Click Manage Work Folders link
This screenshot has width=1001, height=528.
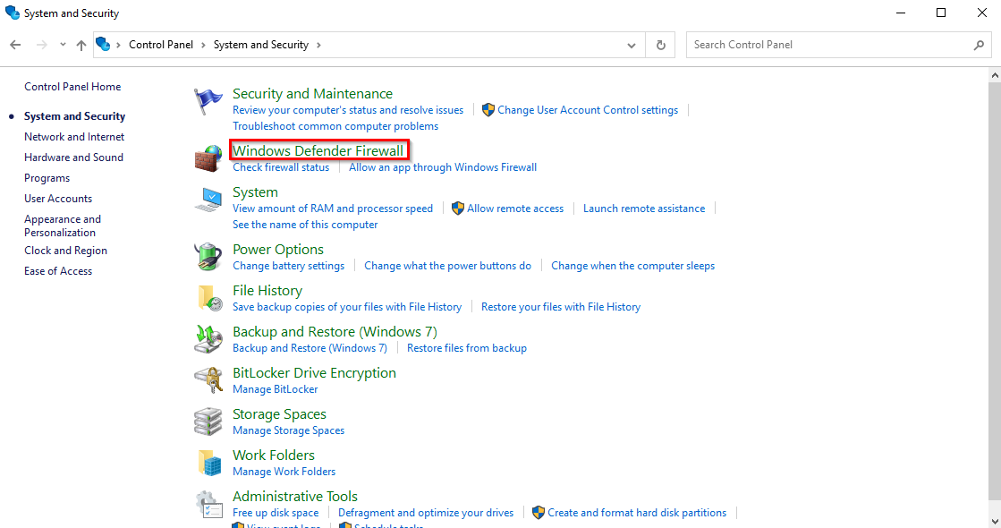click(x=284, y=472)
